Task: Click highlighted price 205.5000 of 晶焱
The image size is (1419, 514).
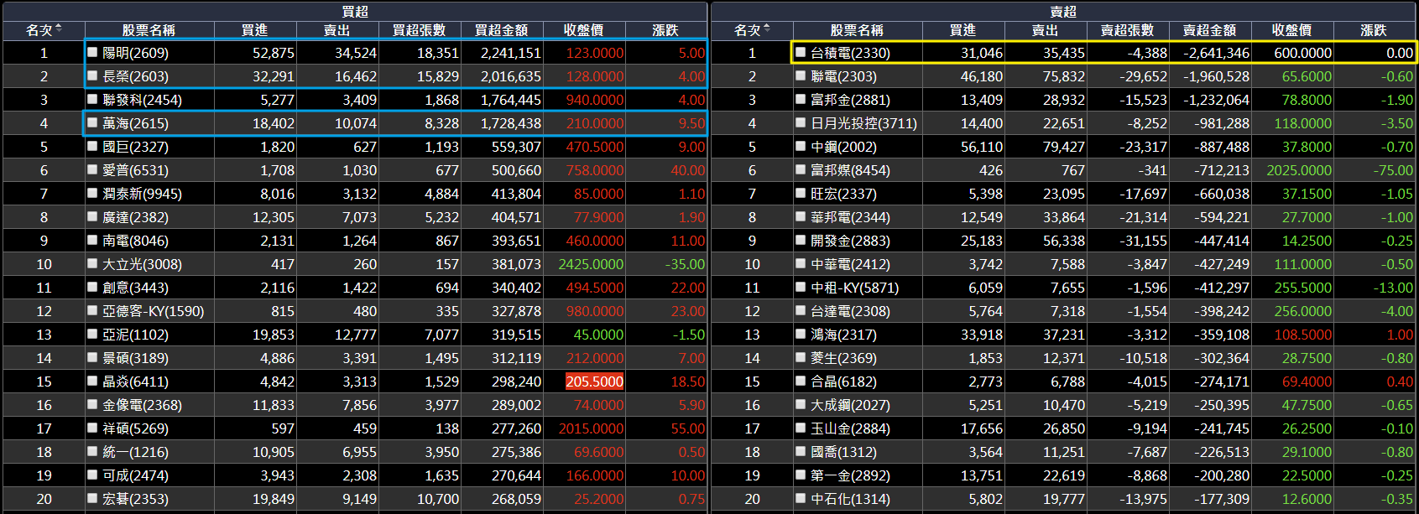Action: 594,382
